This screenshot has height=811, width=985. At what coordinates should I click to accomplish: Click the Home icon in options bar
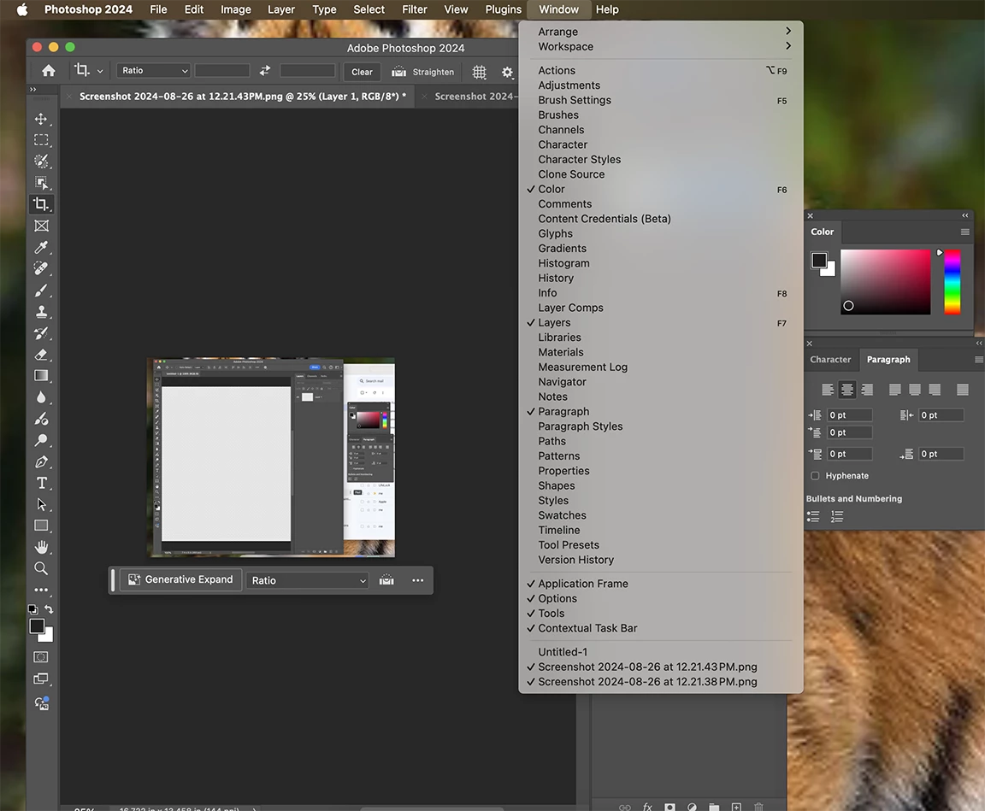point(49,71)
